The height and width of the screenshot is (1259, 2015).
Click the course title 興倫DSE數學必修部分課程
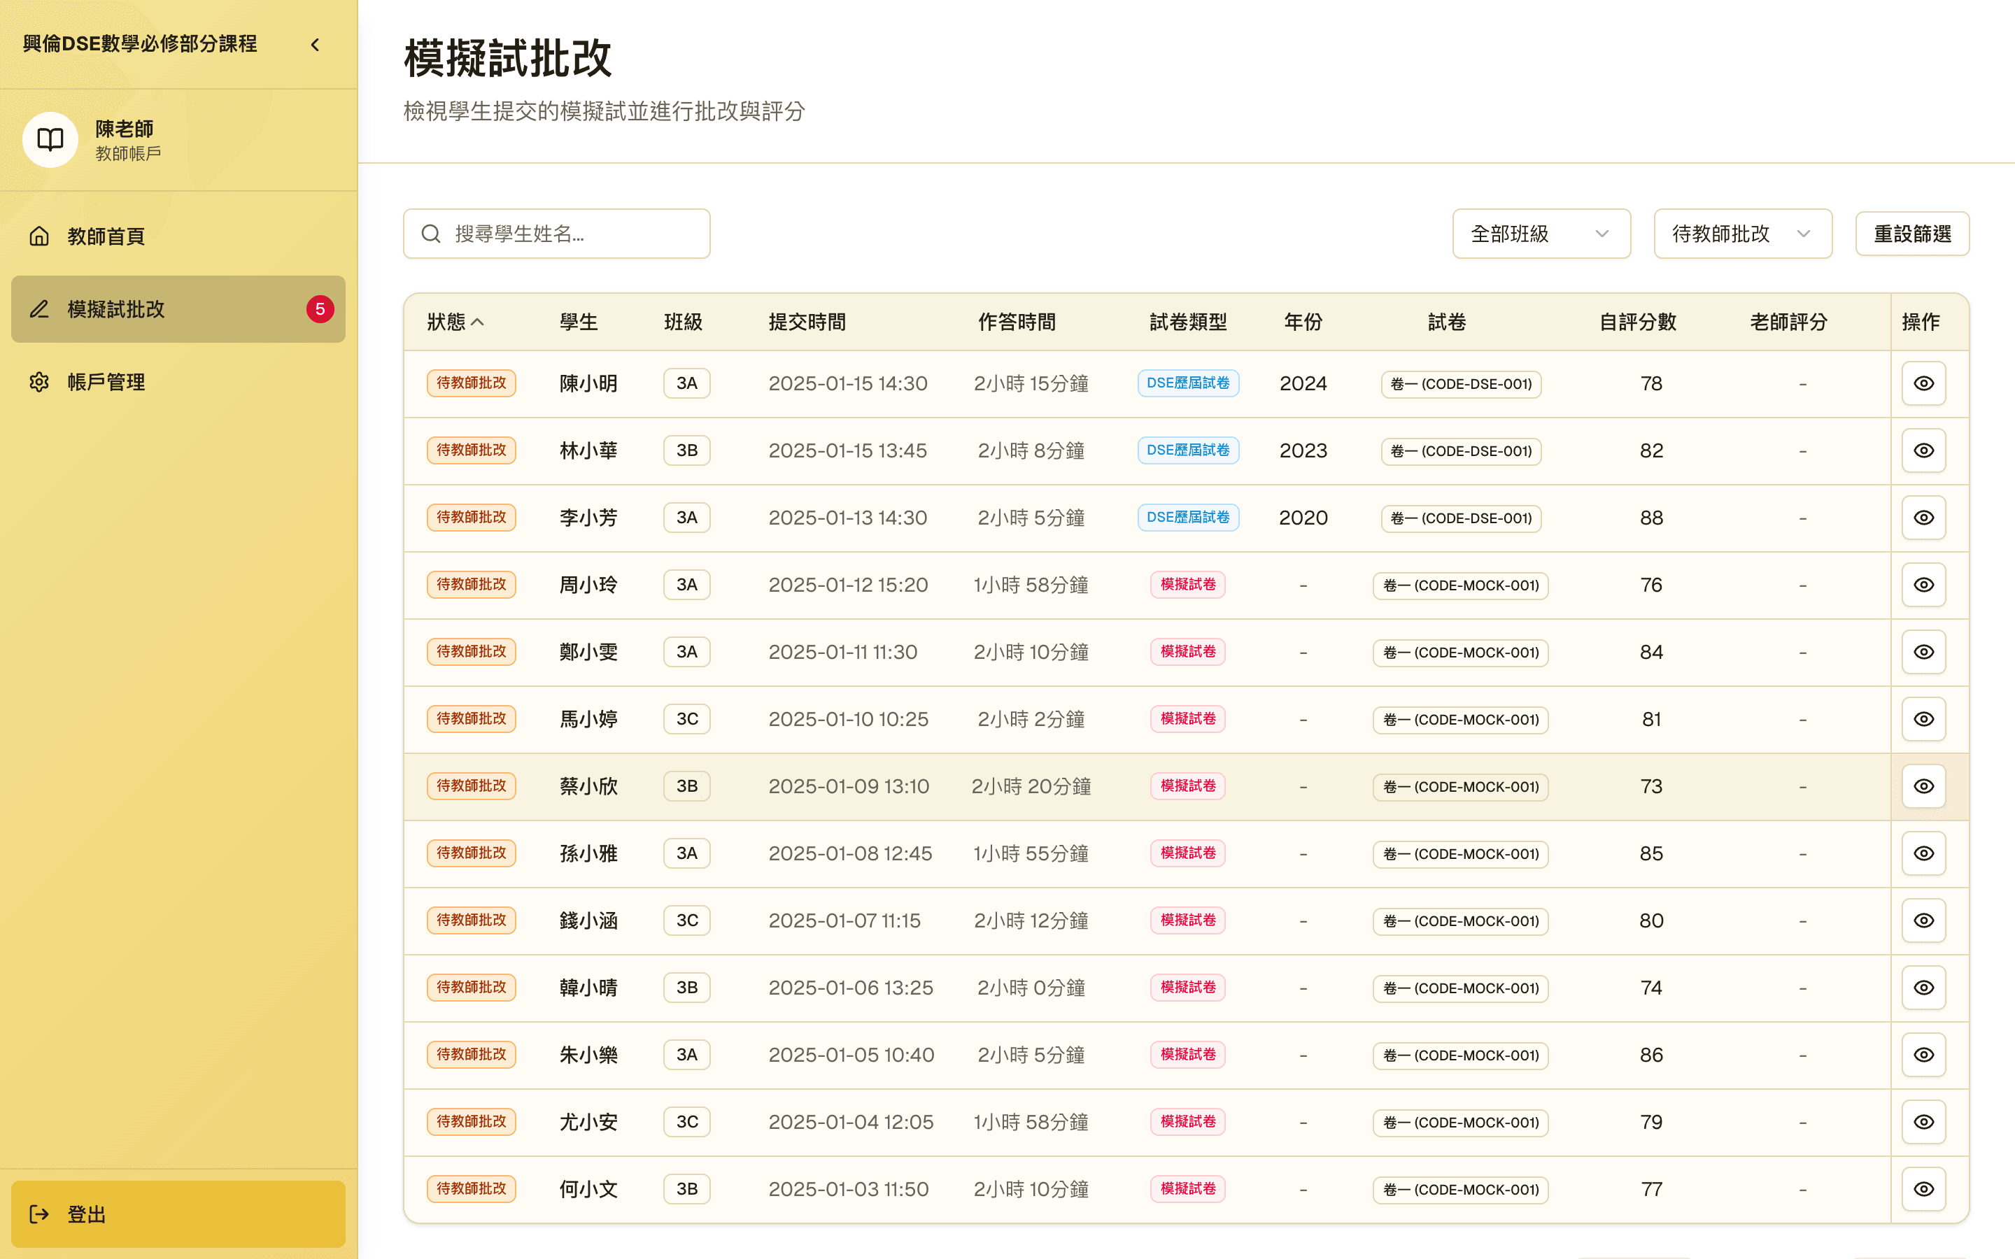point(140,44)
